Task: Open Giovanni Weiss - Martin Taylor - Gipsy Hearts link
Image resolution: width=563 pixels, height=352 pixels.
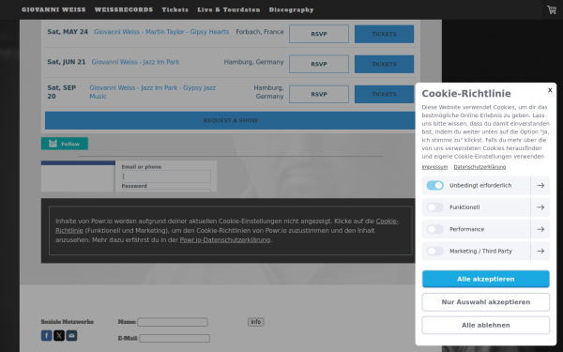Action: 161,32
